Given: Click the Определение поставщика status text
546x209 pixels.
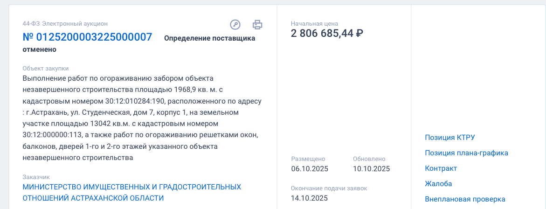Looking at the screenshot, I should click(x=209, y=38).
